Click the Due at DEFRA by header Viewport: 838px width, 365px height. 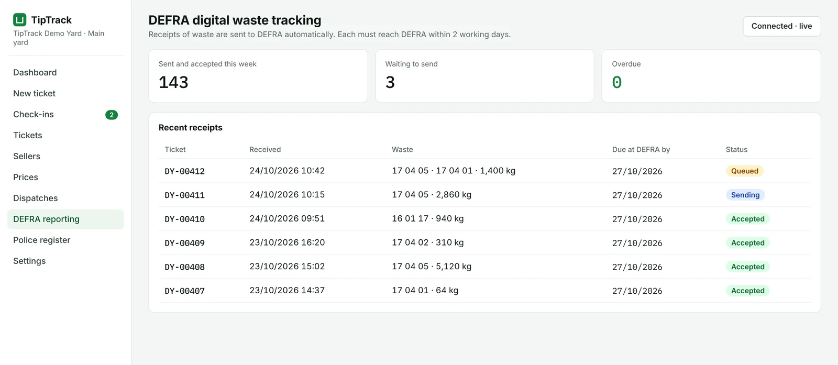pos(641,150)
